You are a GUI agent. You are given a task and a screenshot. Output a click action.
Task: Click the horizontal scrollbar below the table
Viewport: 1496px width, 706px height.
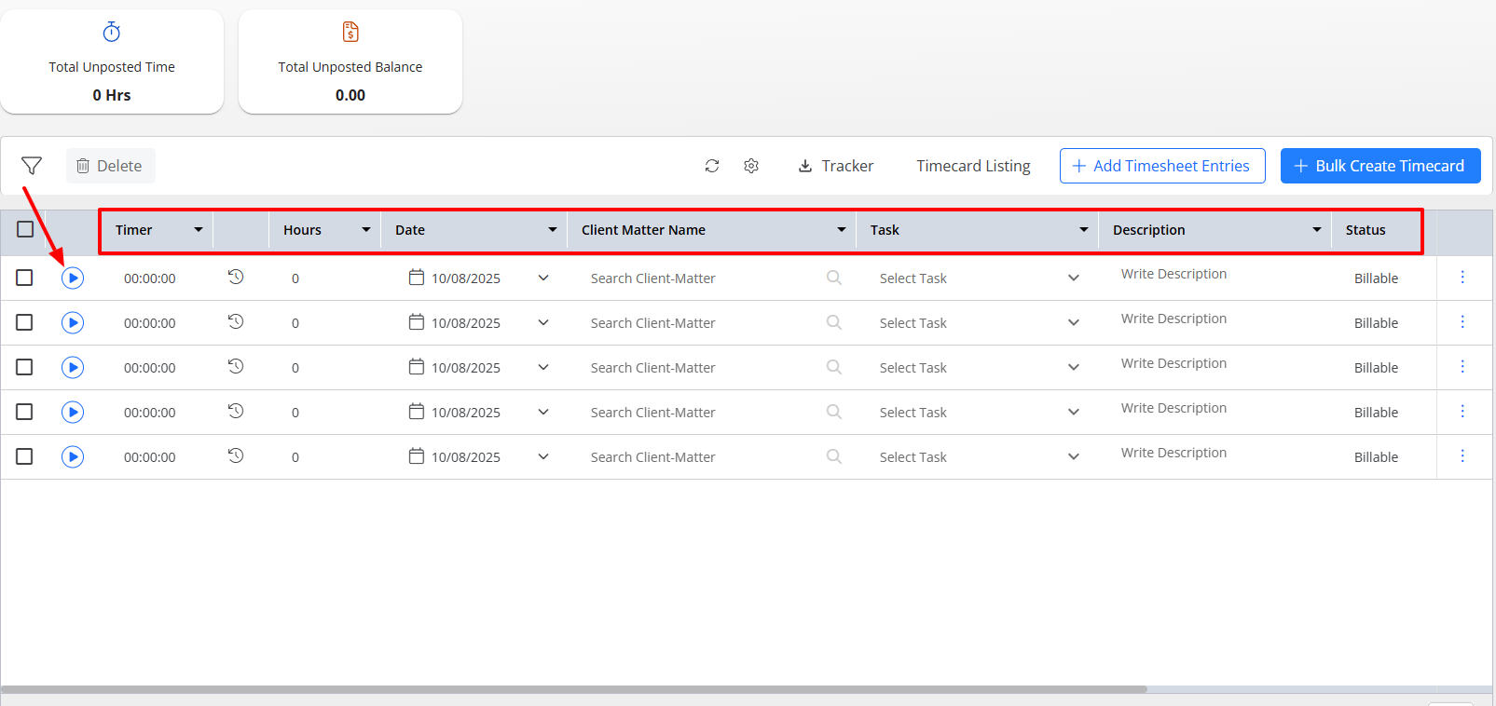coord(574,689)
